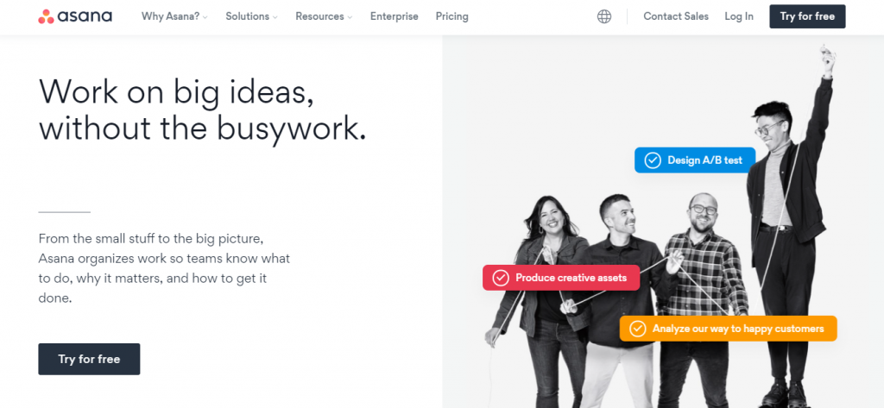Select the red Produce creative assets tag
The image size is (884, 408).
click(x=561, y=278)
